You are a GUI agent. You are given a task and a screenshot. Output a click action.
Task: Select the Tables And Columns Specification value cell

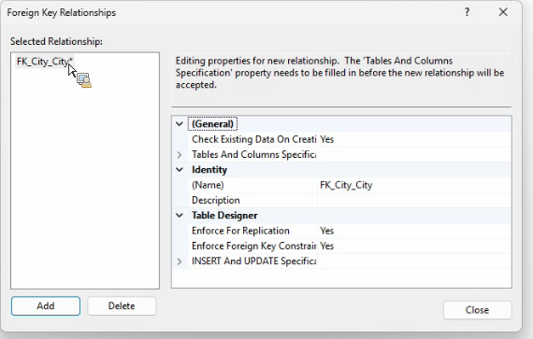coord(413,154)
